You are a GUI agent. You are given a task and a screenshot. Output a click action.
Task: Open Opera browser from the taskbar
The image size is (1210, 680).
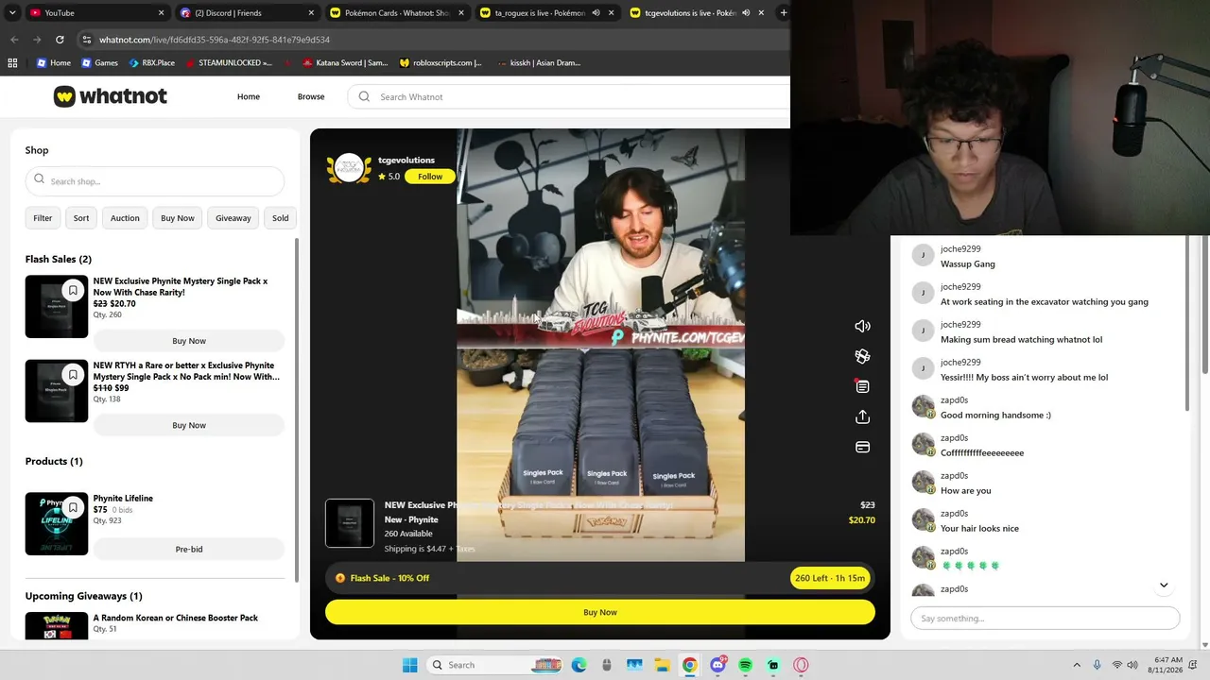tap(802, 665)
